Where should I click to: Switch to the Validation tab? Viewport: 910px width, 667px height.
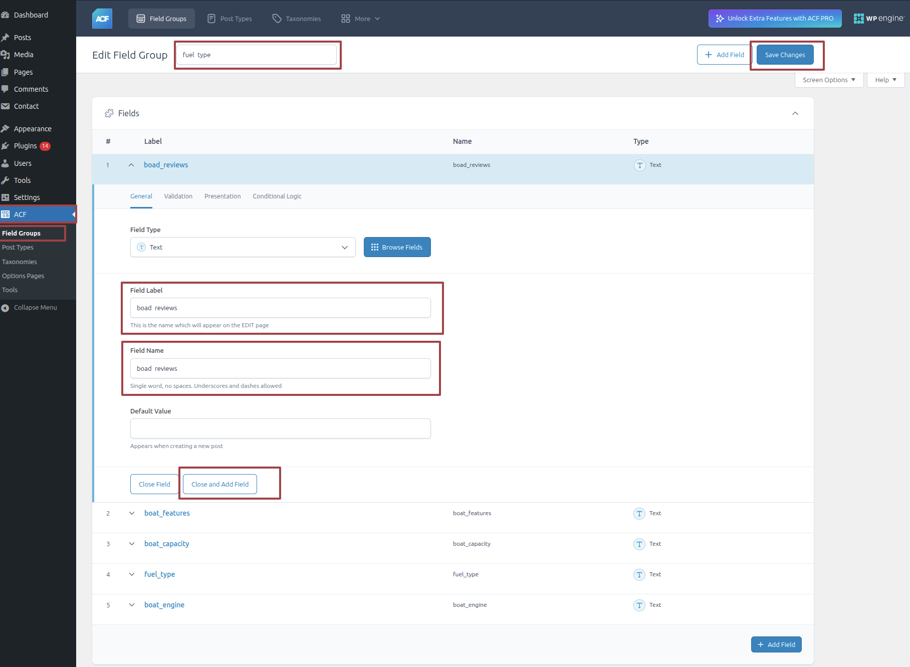[178, 196]
